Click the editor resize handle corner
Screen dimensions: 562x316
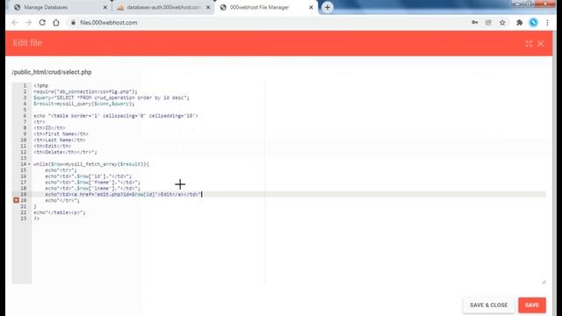coord(544,282)
